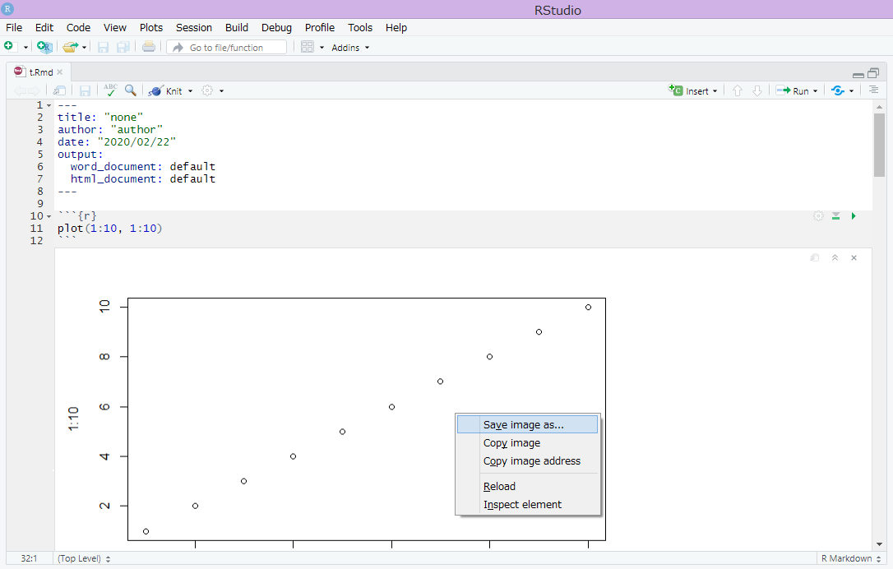Open the View menu

click(114, 27)
